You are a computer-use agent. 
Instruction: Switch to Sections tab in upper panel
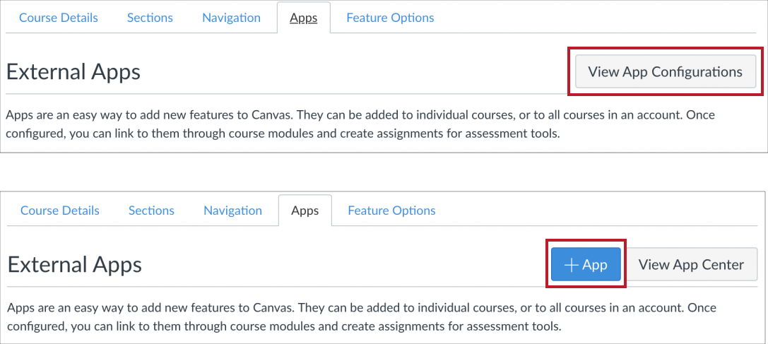point(150,18)
